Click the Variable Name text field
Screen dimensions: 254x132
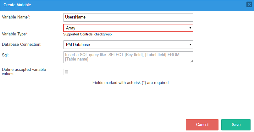click(128, 17)
